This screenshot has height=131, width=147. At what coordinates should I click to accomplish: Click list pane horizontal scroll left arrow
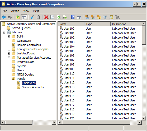pos(60,122)
